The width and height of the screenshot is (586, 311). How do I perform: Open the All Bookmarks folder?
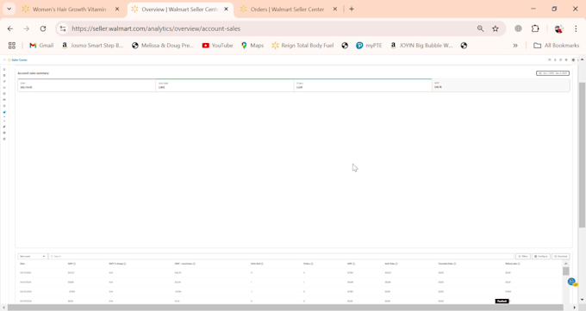point(556,46)
